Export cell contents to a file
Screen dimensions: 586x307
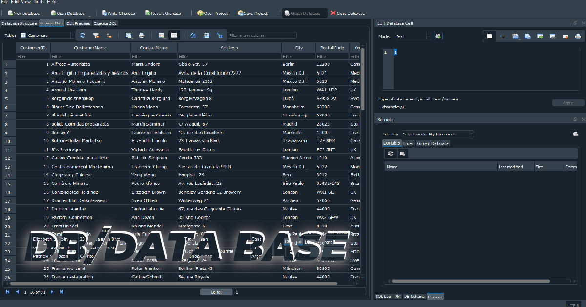coord(527,36)
